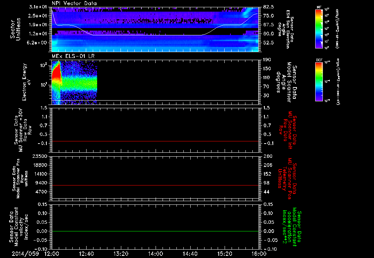Click the DEF color scale bar
Screen dimensions: 374x258
tap(319, 82)
